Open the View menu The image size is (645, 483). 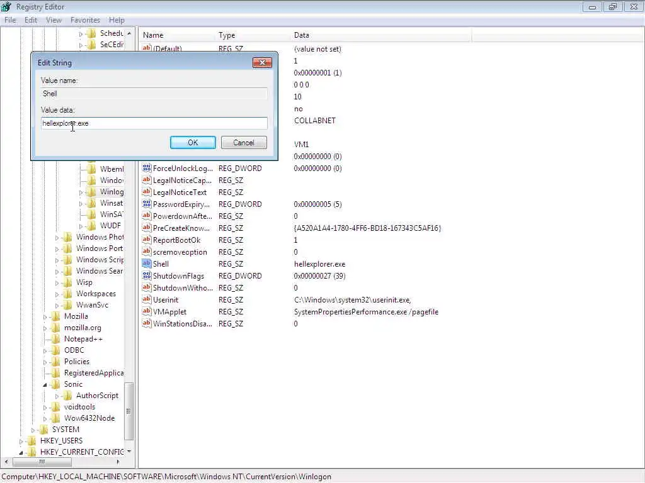coord(54,19)
